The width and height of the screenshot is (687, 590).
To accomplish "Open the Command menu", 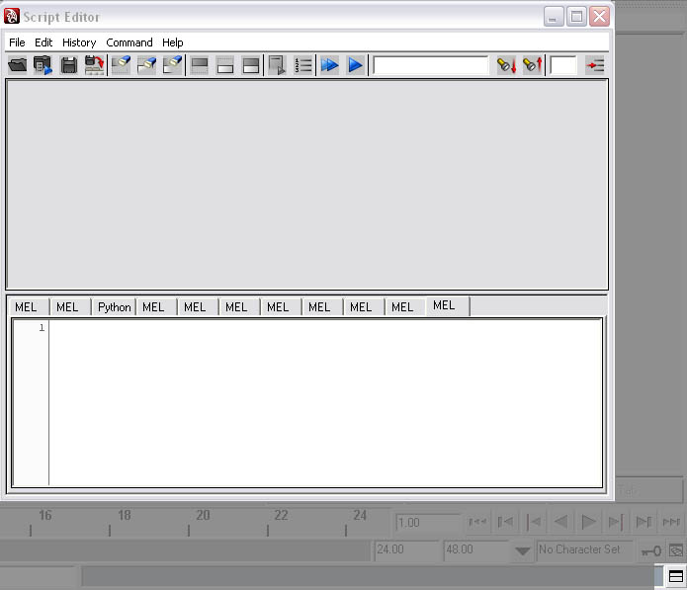I will coord(129,42).
